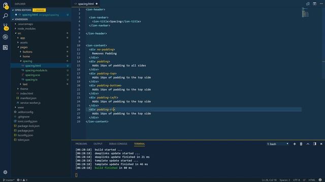Kill the terminal with trash icon
This screenshot has height=182, width=325.
[301, 144]
